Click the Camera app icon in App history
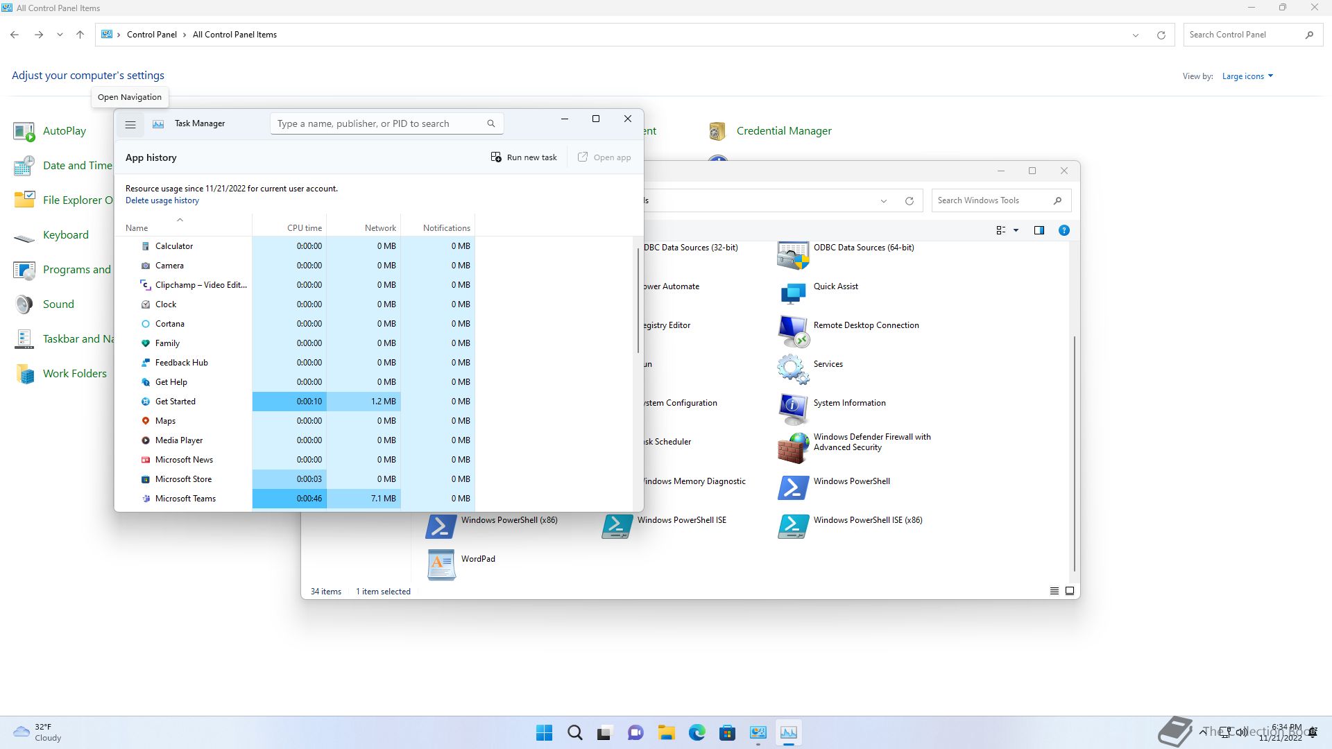Image resolution: width=1332 pixels, height=749 pixels. point(146,266)
